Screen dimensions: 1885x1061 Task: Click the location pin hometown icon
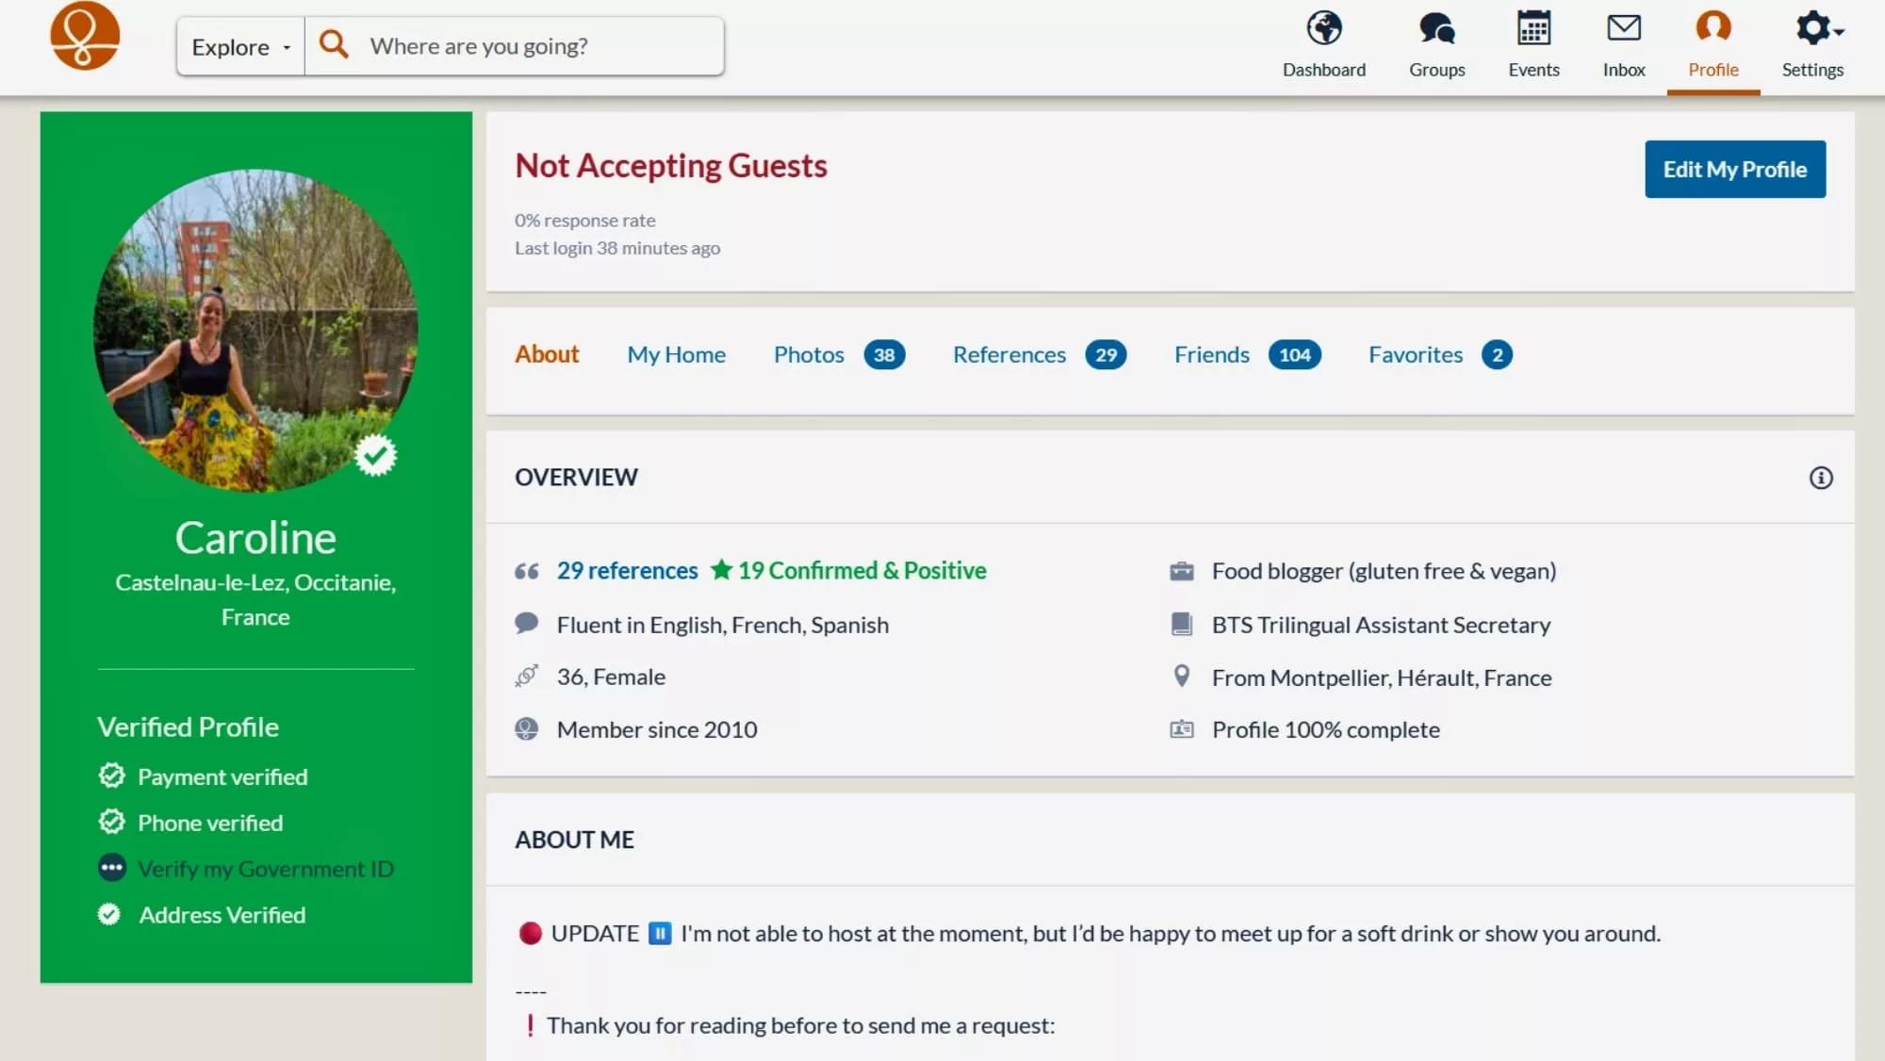[1181, 676]
